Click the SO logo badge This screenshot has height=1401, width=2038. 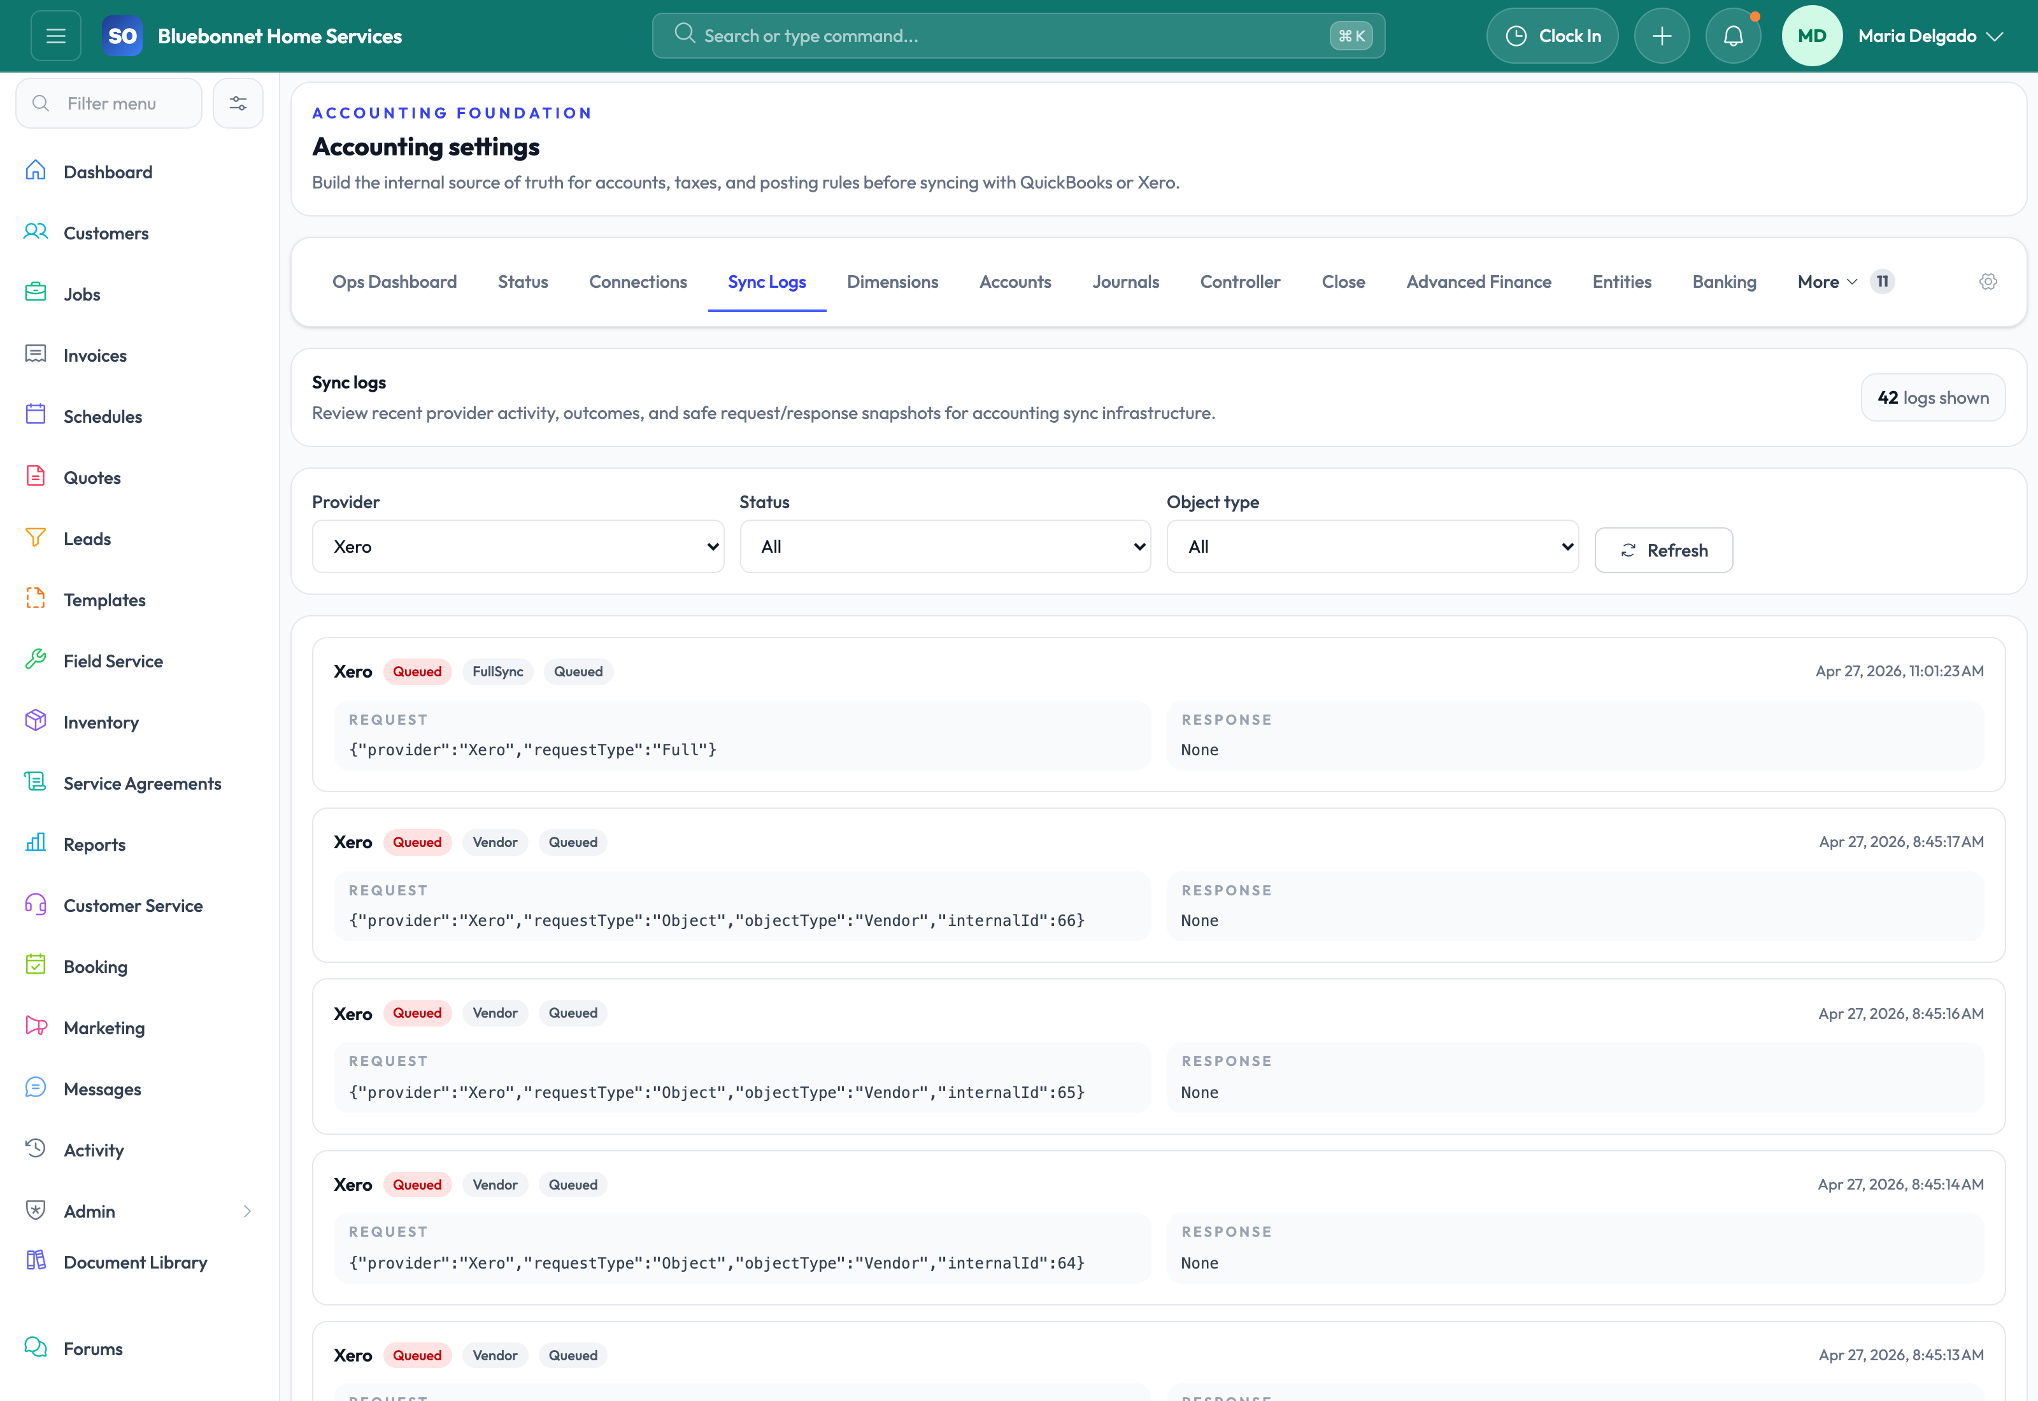pos(122,36)
